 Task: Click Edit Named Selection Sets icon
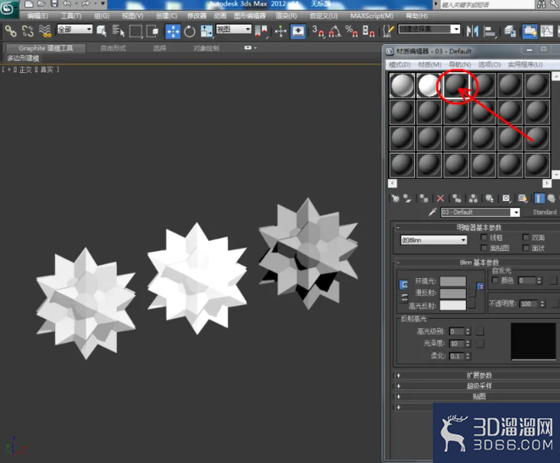388,31
